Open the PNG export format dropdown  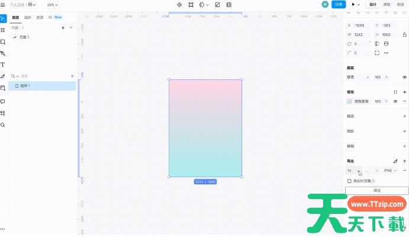(x=390, y=171)
